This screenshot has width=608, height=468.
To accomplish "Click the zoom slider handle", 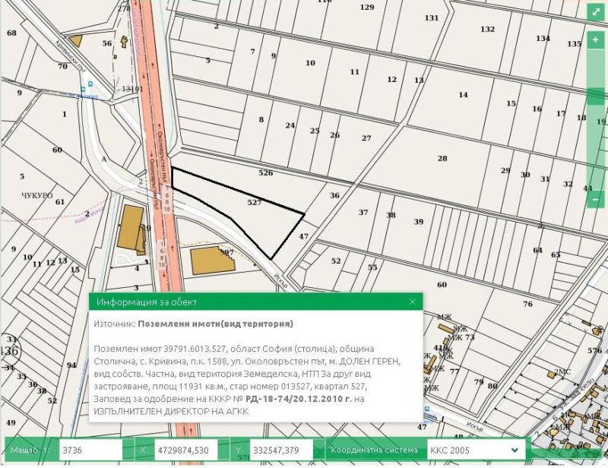I will coord(595,96).
